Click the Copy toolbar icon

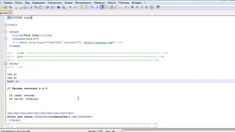click(36, 7)
